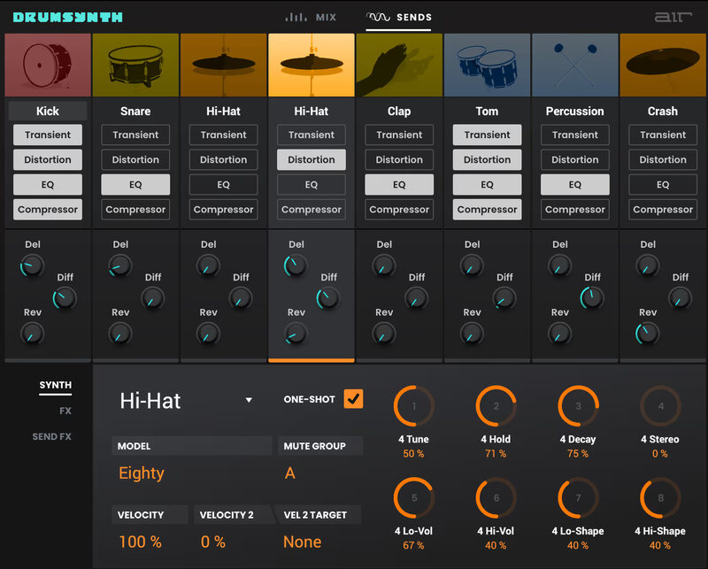Image resolution: width=708 pixels, height=569 pixels.
Task: Click the Percussion sticks pad icon
Action: pyautogui.click(x=574, y=63)
